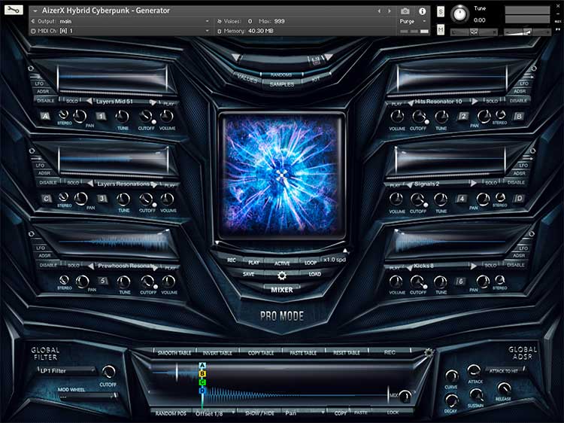Select the VALUES randomize tab
The image size is (564, 423).
pyautogui.click(x=247, y=78)
